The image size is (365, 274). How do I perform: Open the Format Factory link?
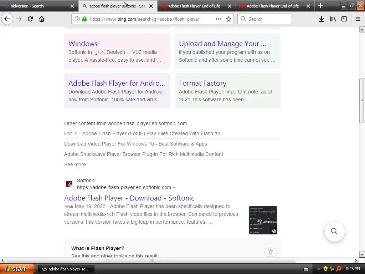click(202, 83)
